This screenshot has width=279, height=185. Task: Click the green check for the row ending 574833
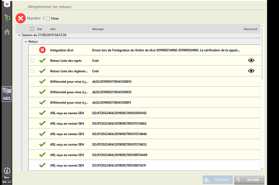[x=42, y=144]
